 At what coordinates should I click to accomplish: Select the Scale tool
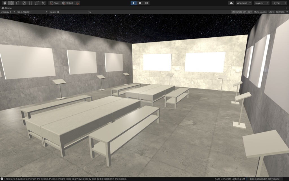coord(24,3)
